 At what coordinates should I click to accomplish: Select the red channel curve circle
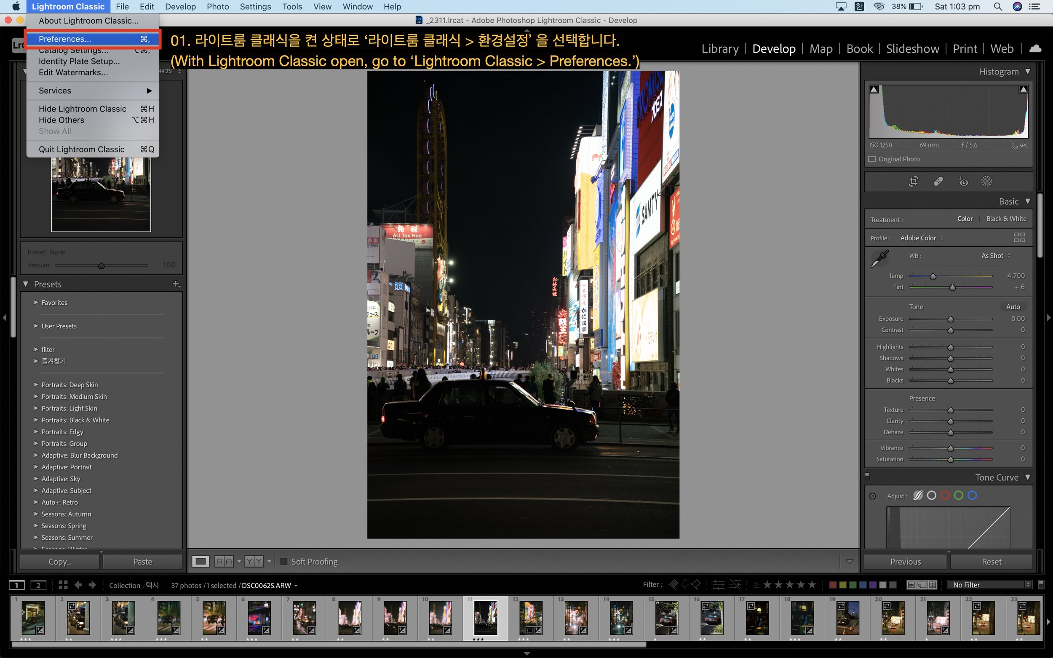coord(945,495)
